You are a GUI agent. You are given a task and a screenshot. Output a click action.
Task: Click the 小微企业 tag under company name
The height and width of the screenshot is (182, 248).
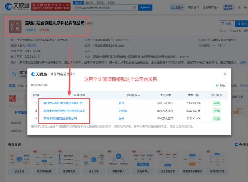coord(31,30)
